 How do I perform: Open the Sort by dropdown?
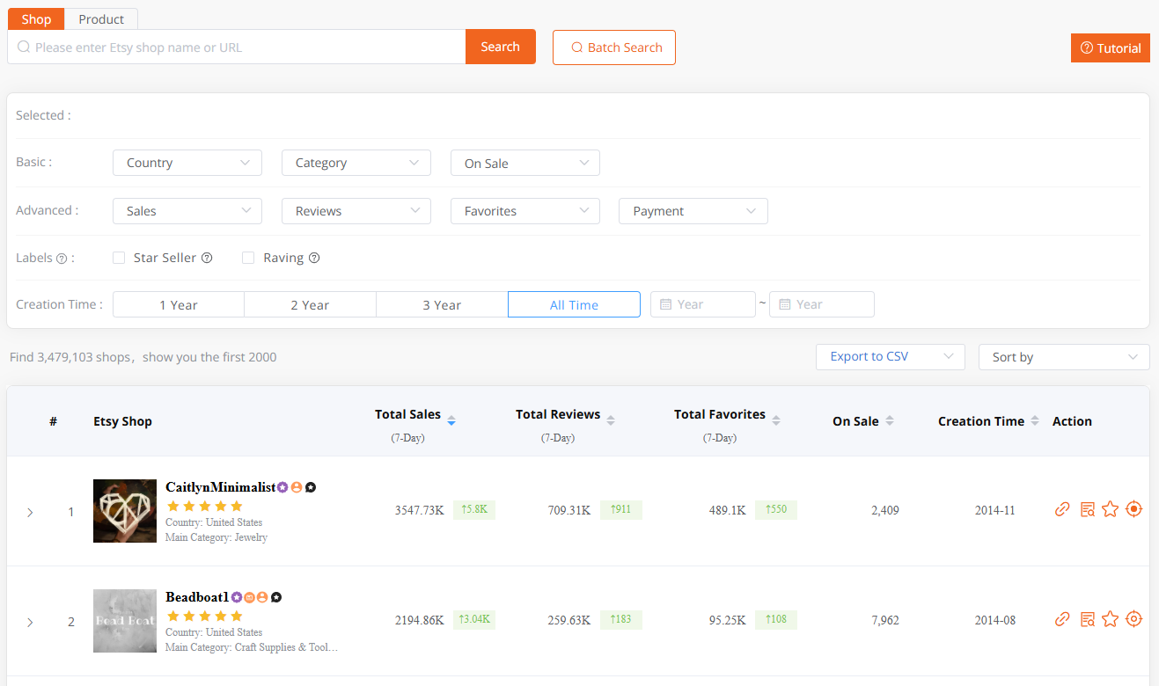coord(1063,357)
